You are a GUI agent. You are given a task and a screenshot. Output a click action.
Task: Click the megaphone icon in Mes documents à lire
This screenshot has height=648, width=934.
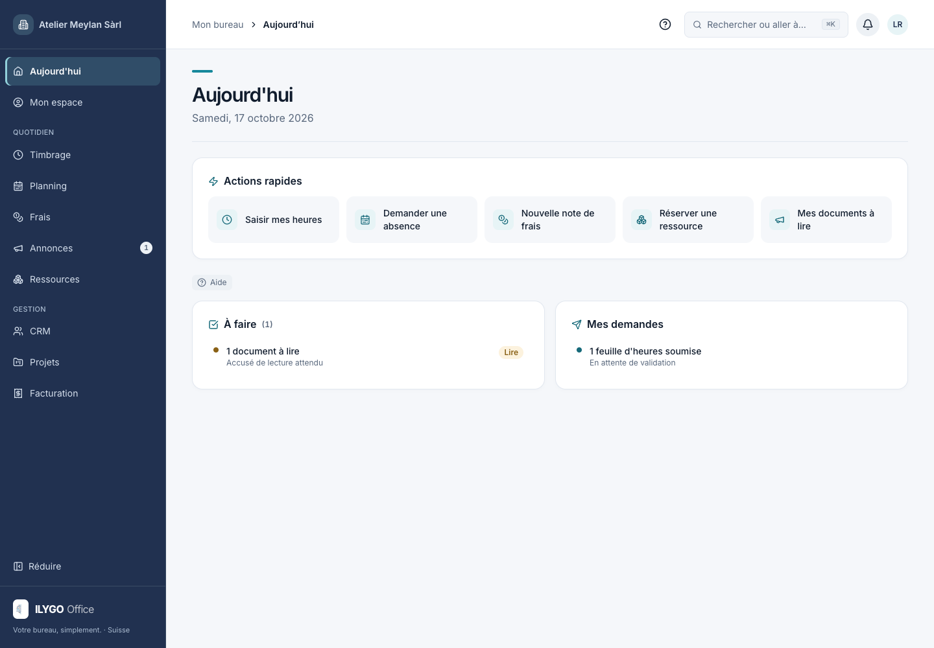tap(780, 220)
